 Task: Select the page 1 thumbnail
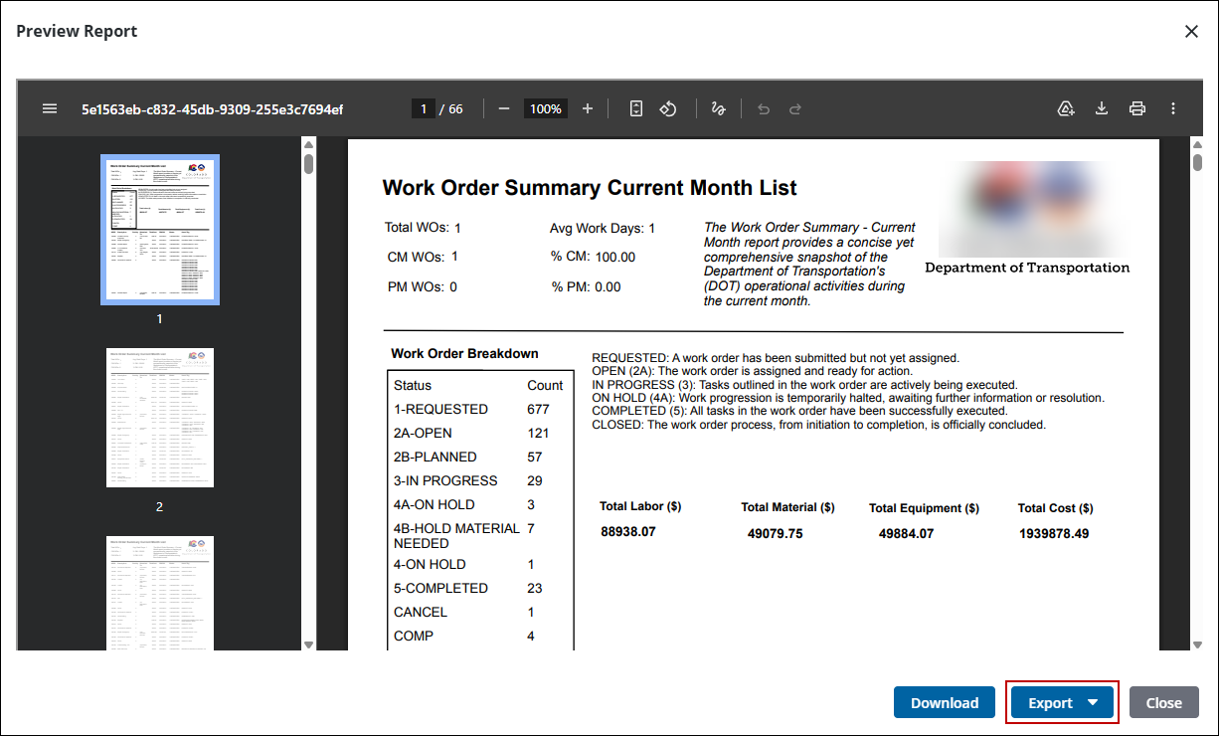[x=159, y=229]
